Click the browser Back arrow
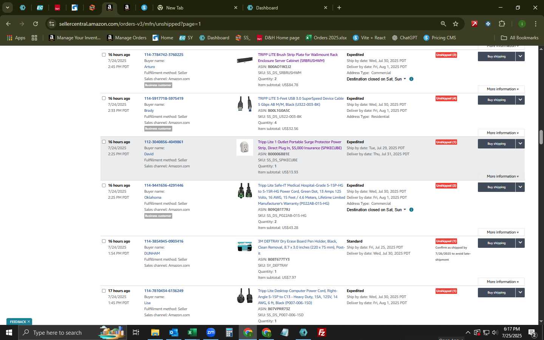The image size is (544, 340). (x=8, y=24)
